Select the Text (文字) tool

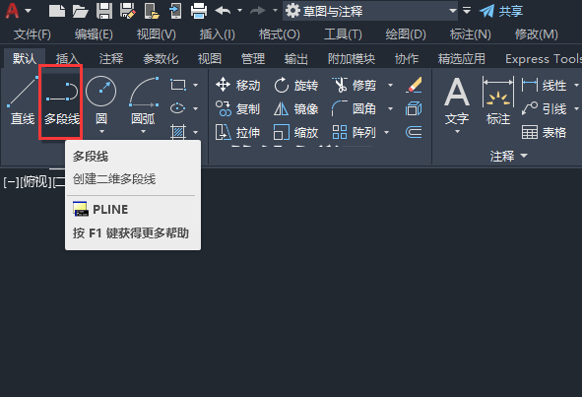coord(457,100)
